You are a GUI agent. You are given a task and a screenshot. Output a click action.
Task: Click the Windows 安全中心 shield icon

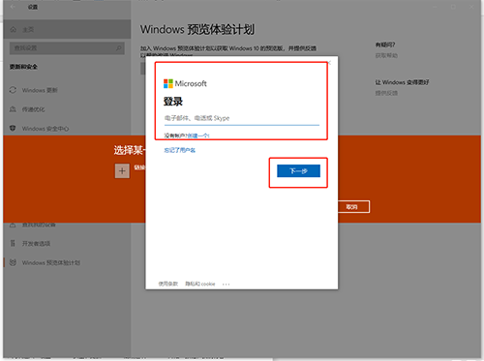point(13,129)
